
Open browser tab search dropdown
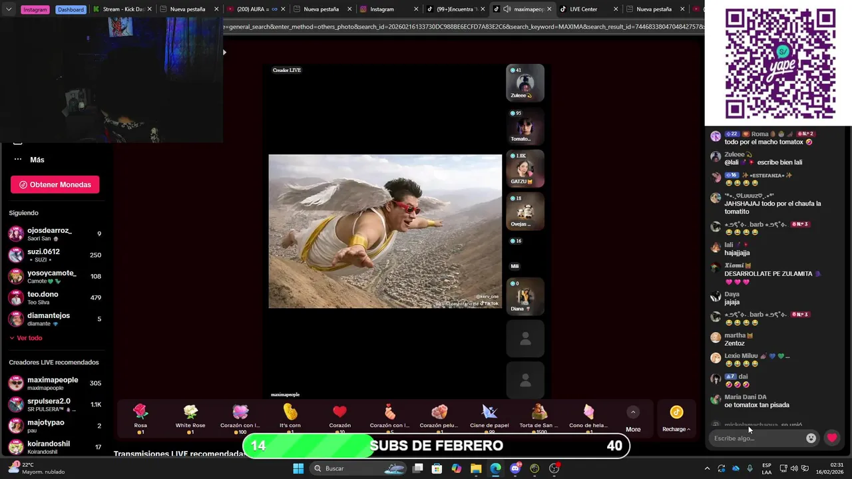(9, 9)
